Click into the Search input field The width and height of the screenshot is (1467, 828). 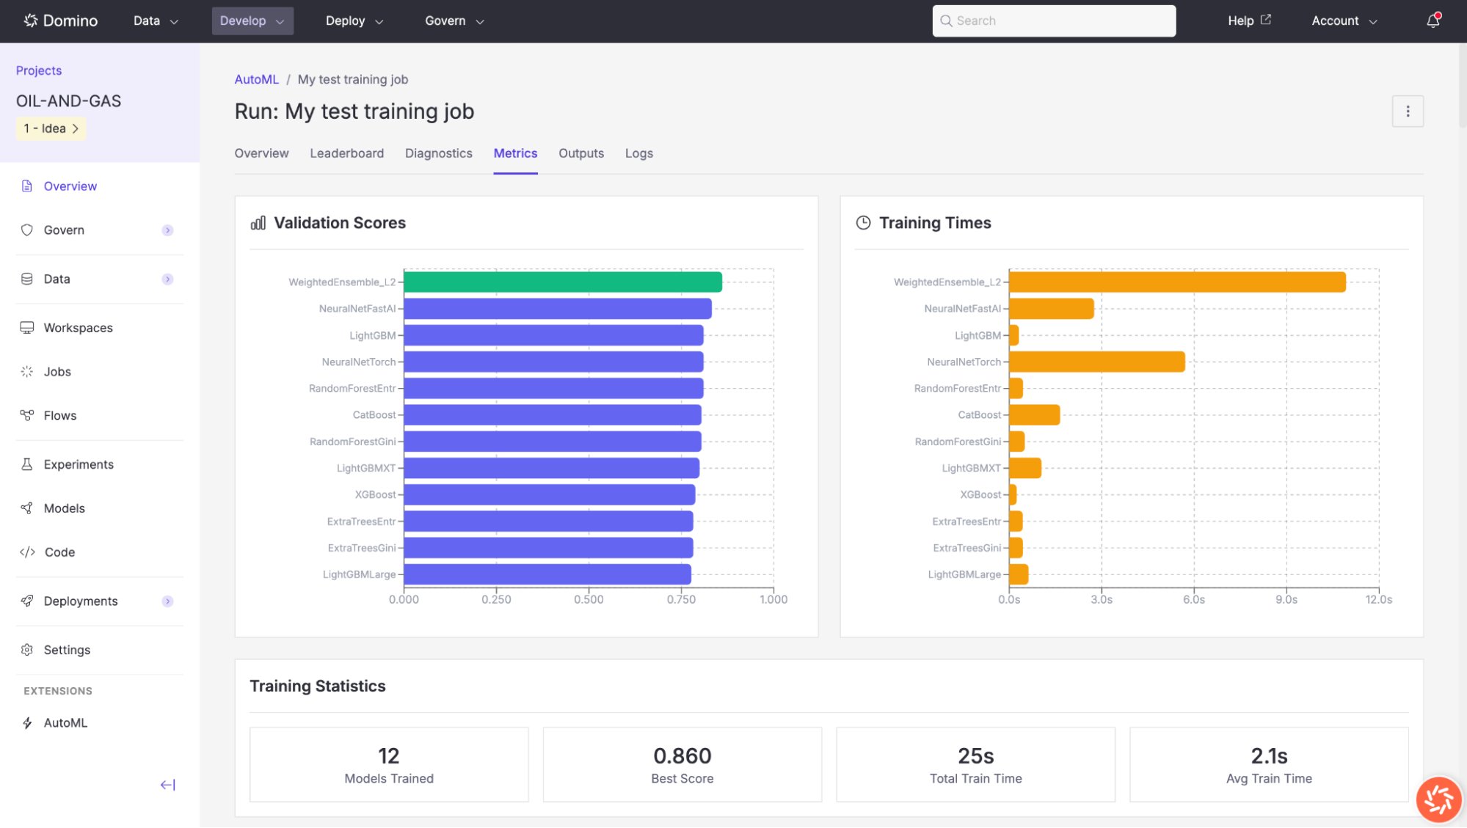point(1054,21)
